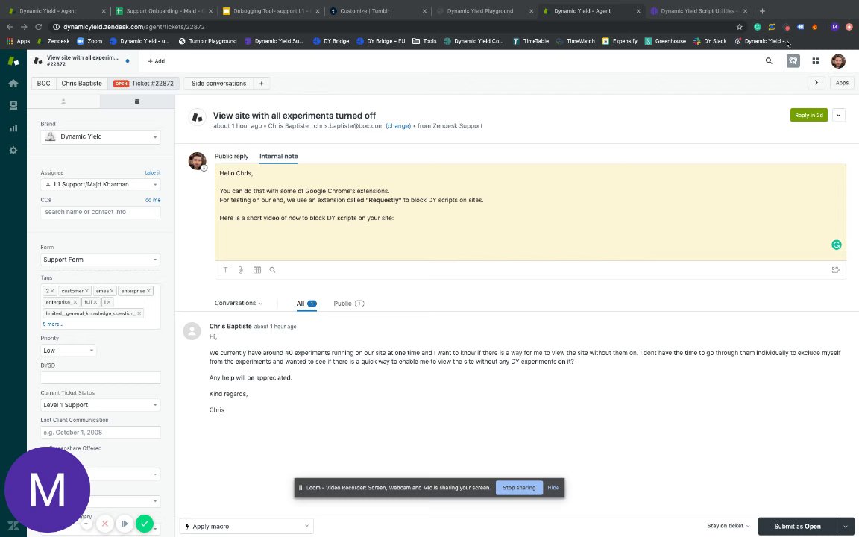Open the Reporting bar chart icon

pos(13,128)
